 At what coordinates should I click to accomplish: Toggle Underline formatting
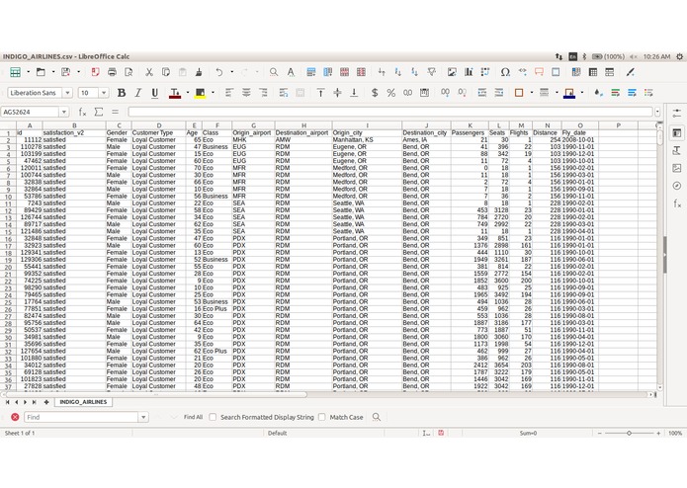[x=154, y=93]
